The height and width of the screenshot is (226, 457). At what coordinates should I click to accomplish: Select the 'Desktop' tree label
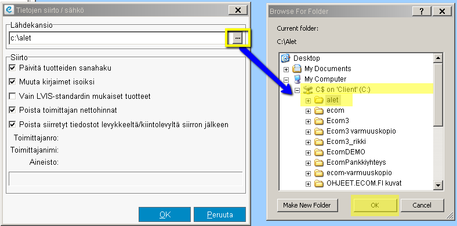306,58
